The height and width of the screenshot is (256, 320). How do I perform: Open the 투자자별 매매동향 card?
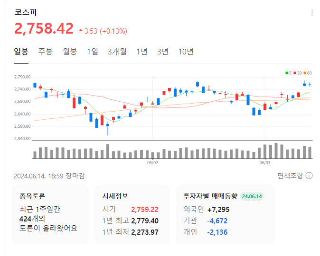(x=226, y=214)
